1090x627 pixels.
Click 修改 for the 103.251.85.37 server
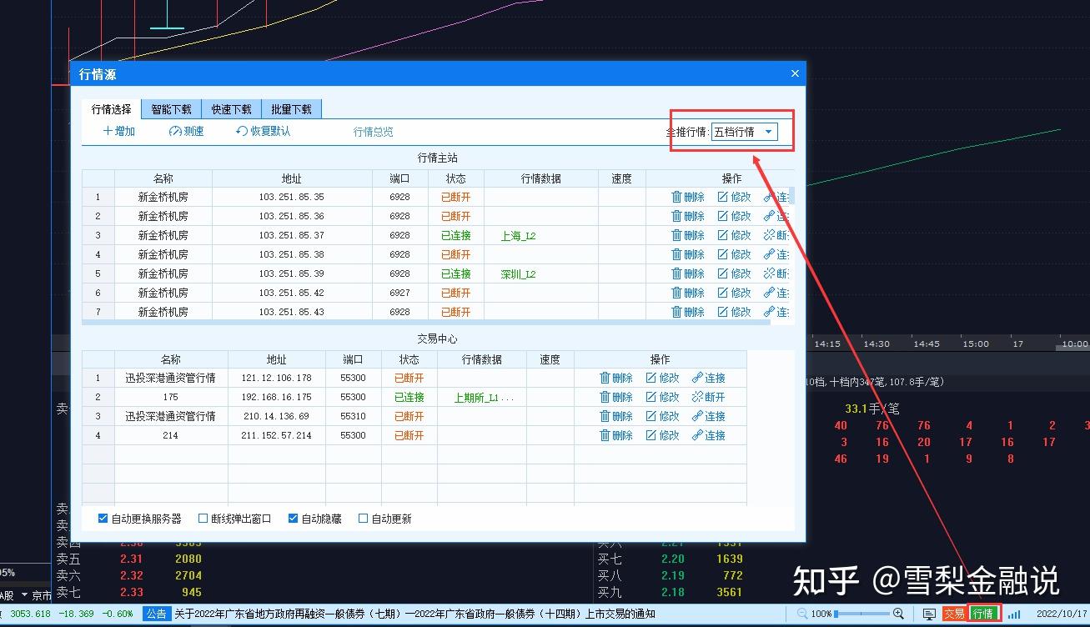coord(733,235)
